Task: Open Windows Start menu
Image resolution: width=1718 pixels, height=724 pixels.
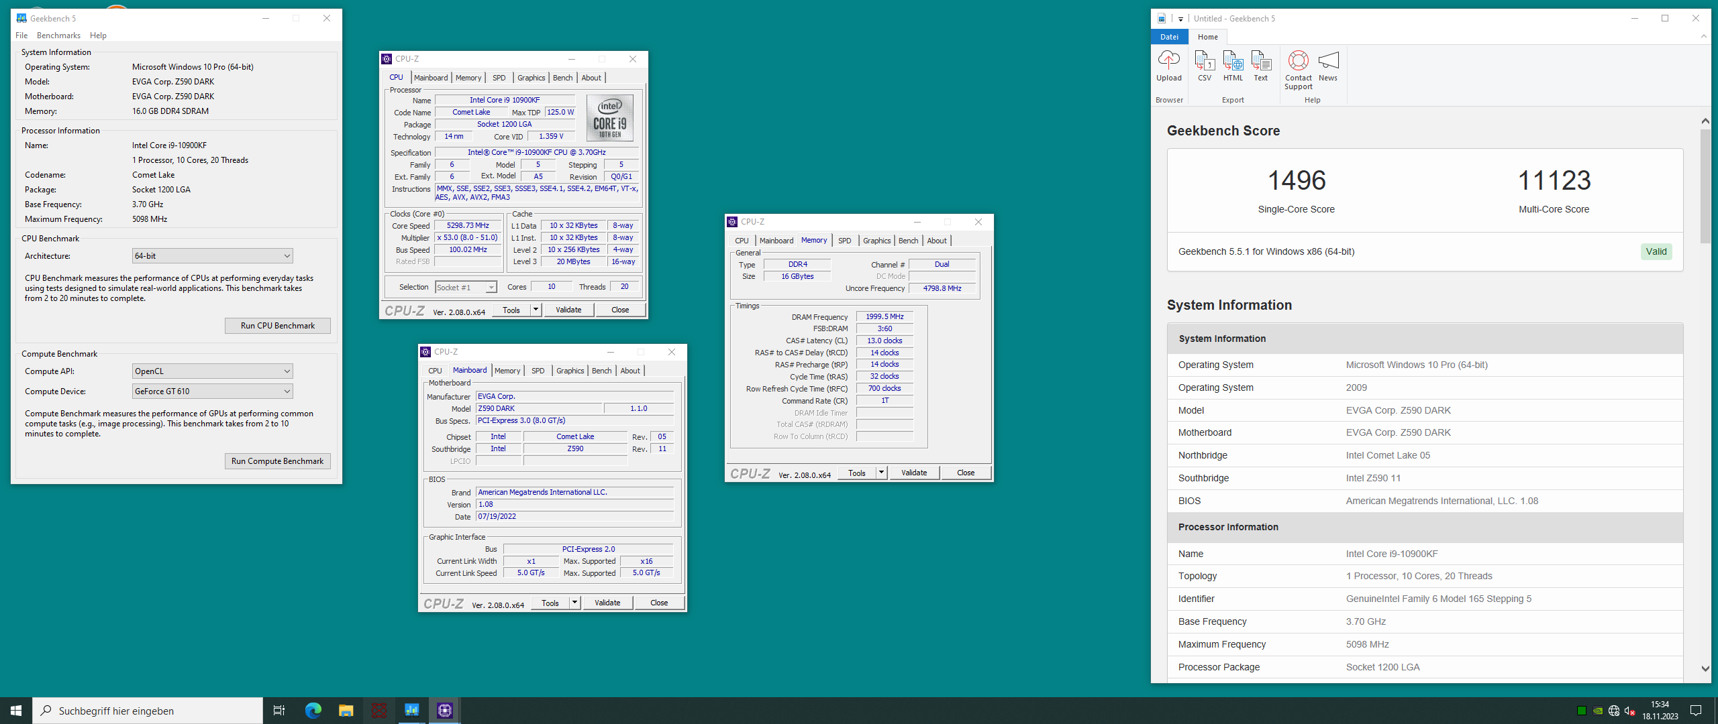Action: pos(16,711)
